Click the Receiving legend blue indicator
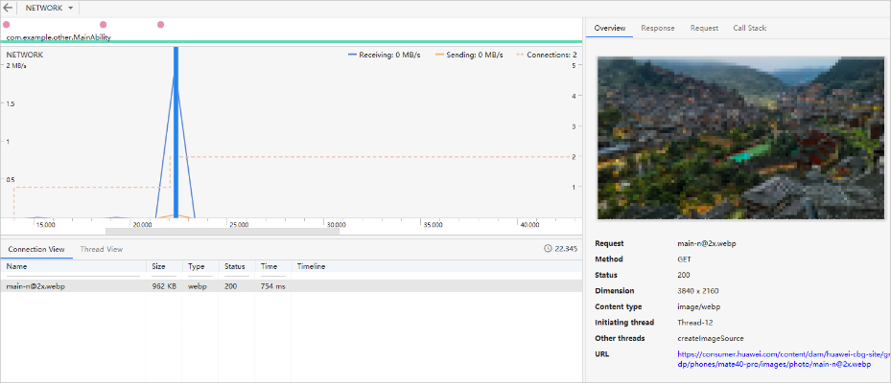 click(352, 56)
